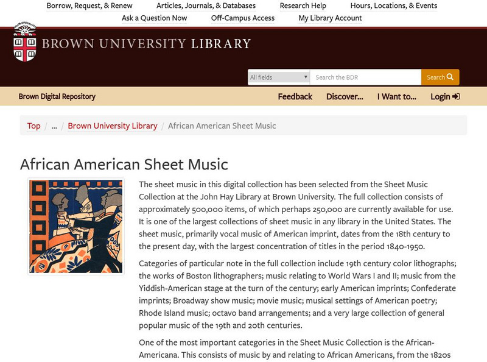The image size is (487, 362).
Task: Open the Feedback menu item
Action: 295,96
